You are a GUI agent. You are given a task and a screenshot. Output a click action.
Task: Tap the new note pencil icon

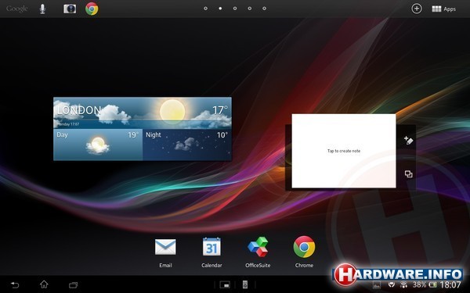[408, 140]
